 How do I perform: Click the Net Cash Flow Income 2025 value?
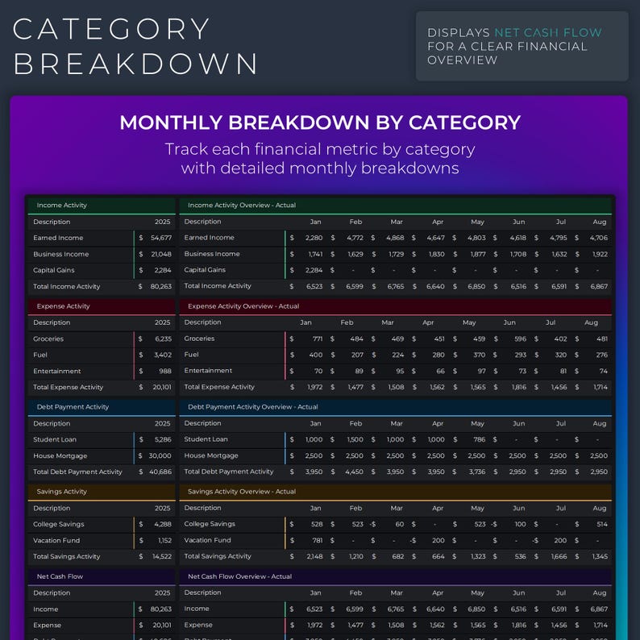pos(155,609)
